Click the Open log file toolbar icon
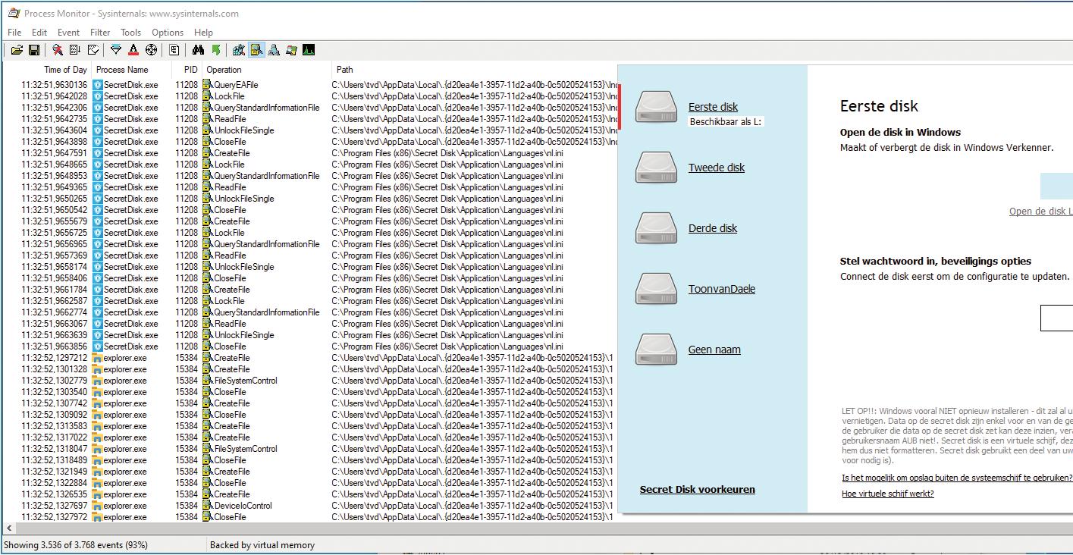This screenshot has height=555, width=1073. pos(17,50)
